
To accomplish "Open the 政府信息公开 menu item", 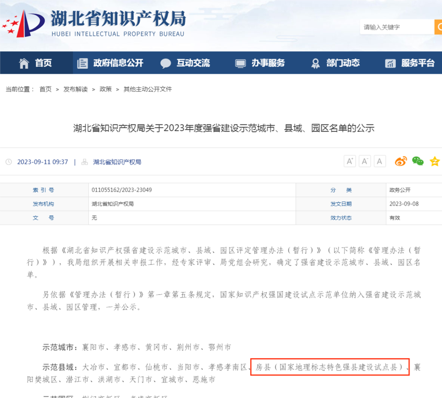I will point(119,63).
